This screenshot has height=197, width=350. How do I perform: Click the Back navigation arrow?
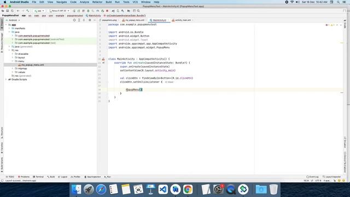tap(18, 11)
